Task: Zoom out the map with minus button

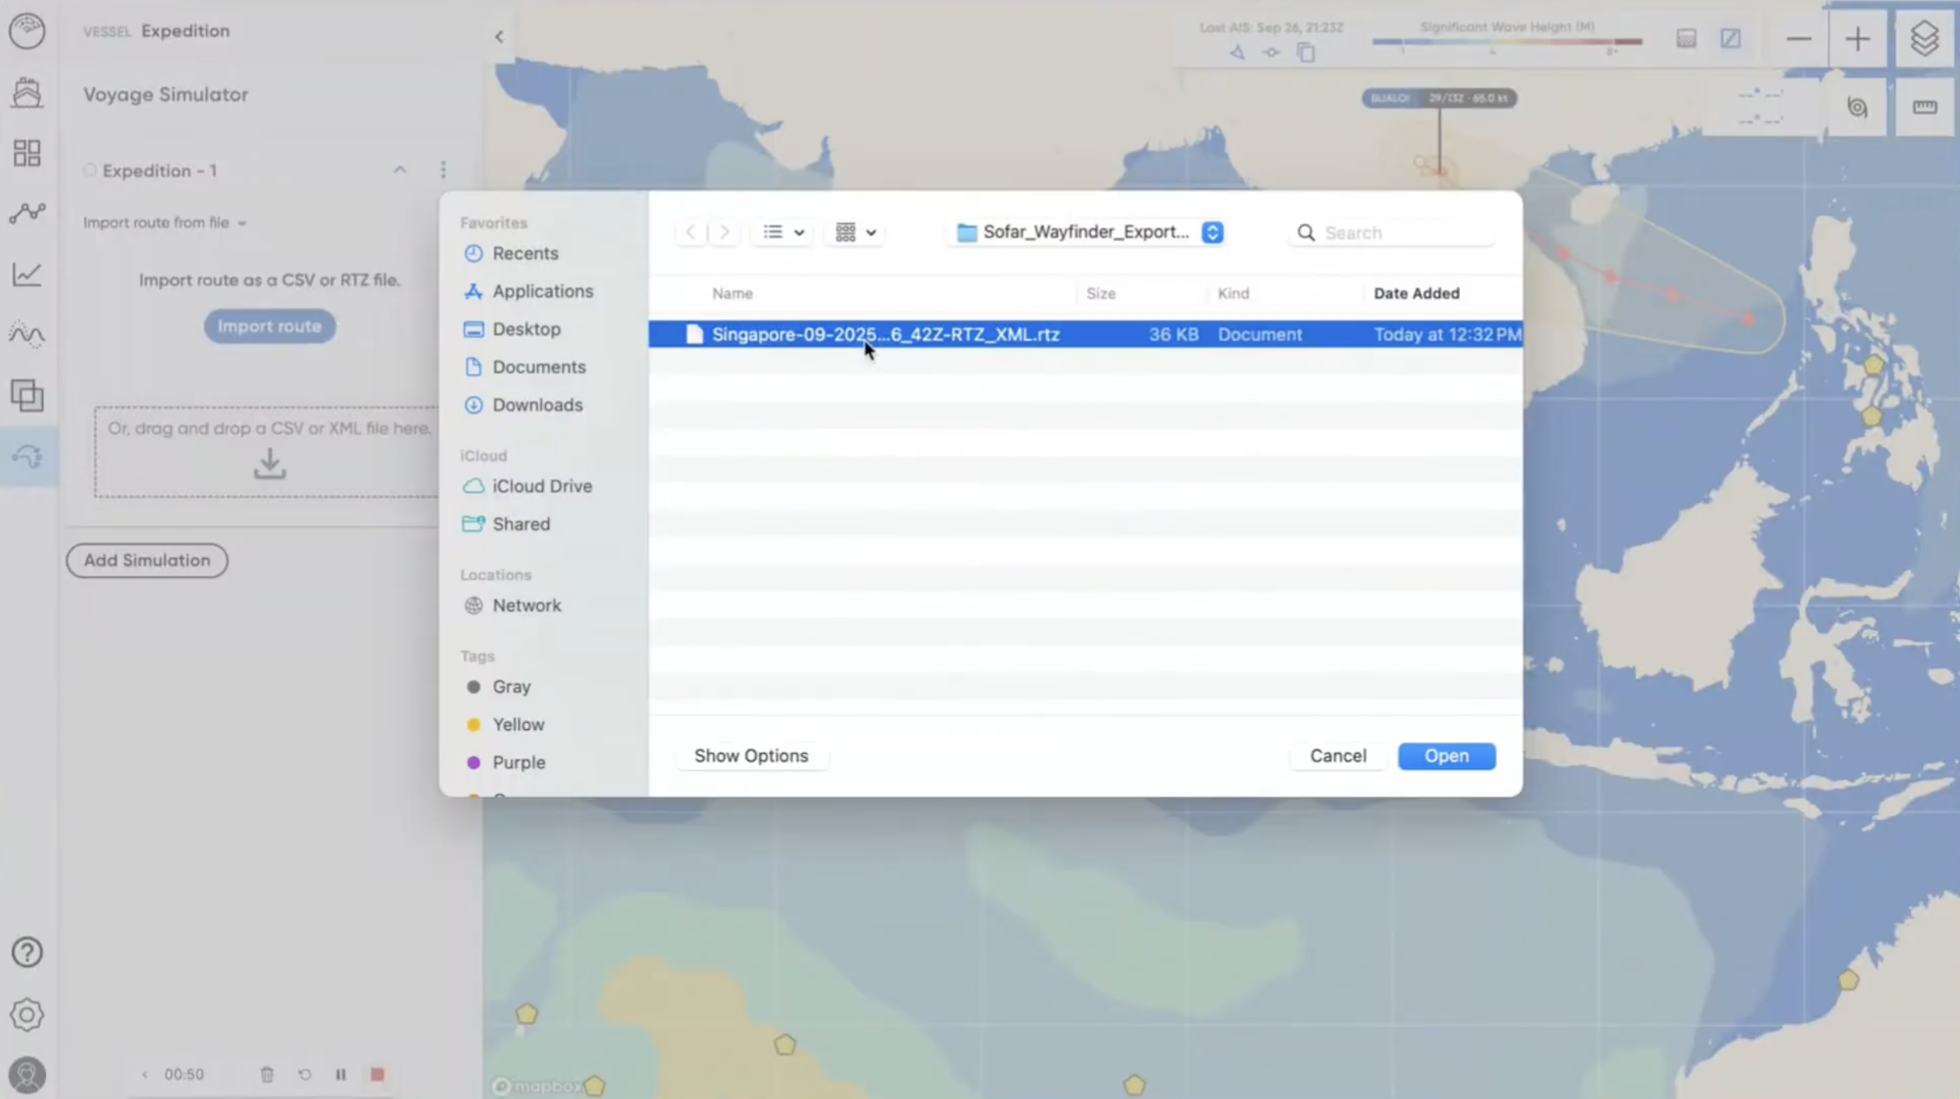Action: pos(1799,39)
